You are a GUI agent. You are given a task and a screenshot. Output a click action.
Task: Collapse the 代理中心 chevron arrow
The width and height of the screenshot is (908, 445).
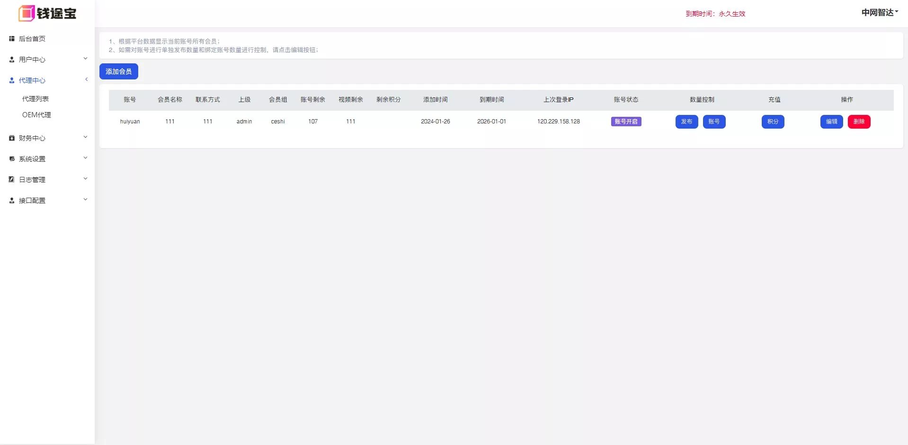pos(86,79)
